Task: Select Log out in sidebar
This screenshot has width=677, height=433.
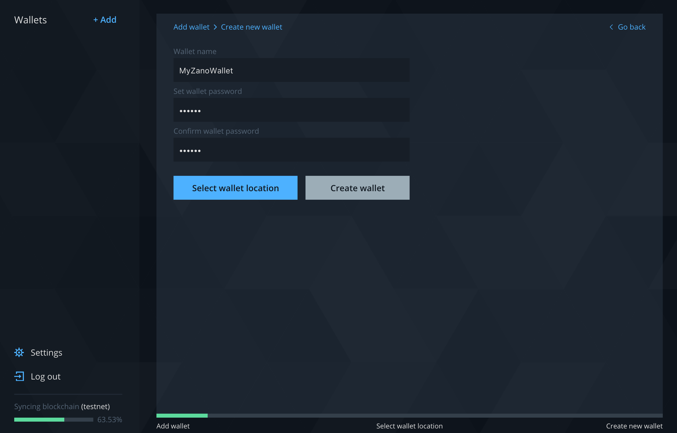Action: pos(46,376)
